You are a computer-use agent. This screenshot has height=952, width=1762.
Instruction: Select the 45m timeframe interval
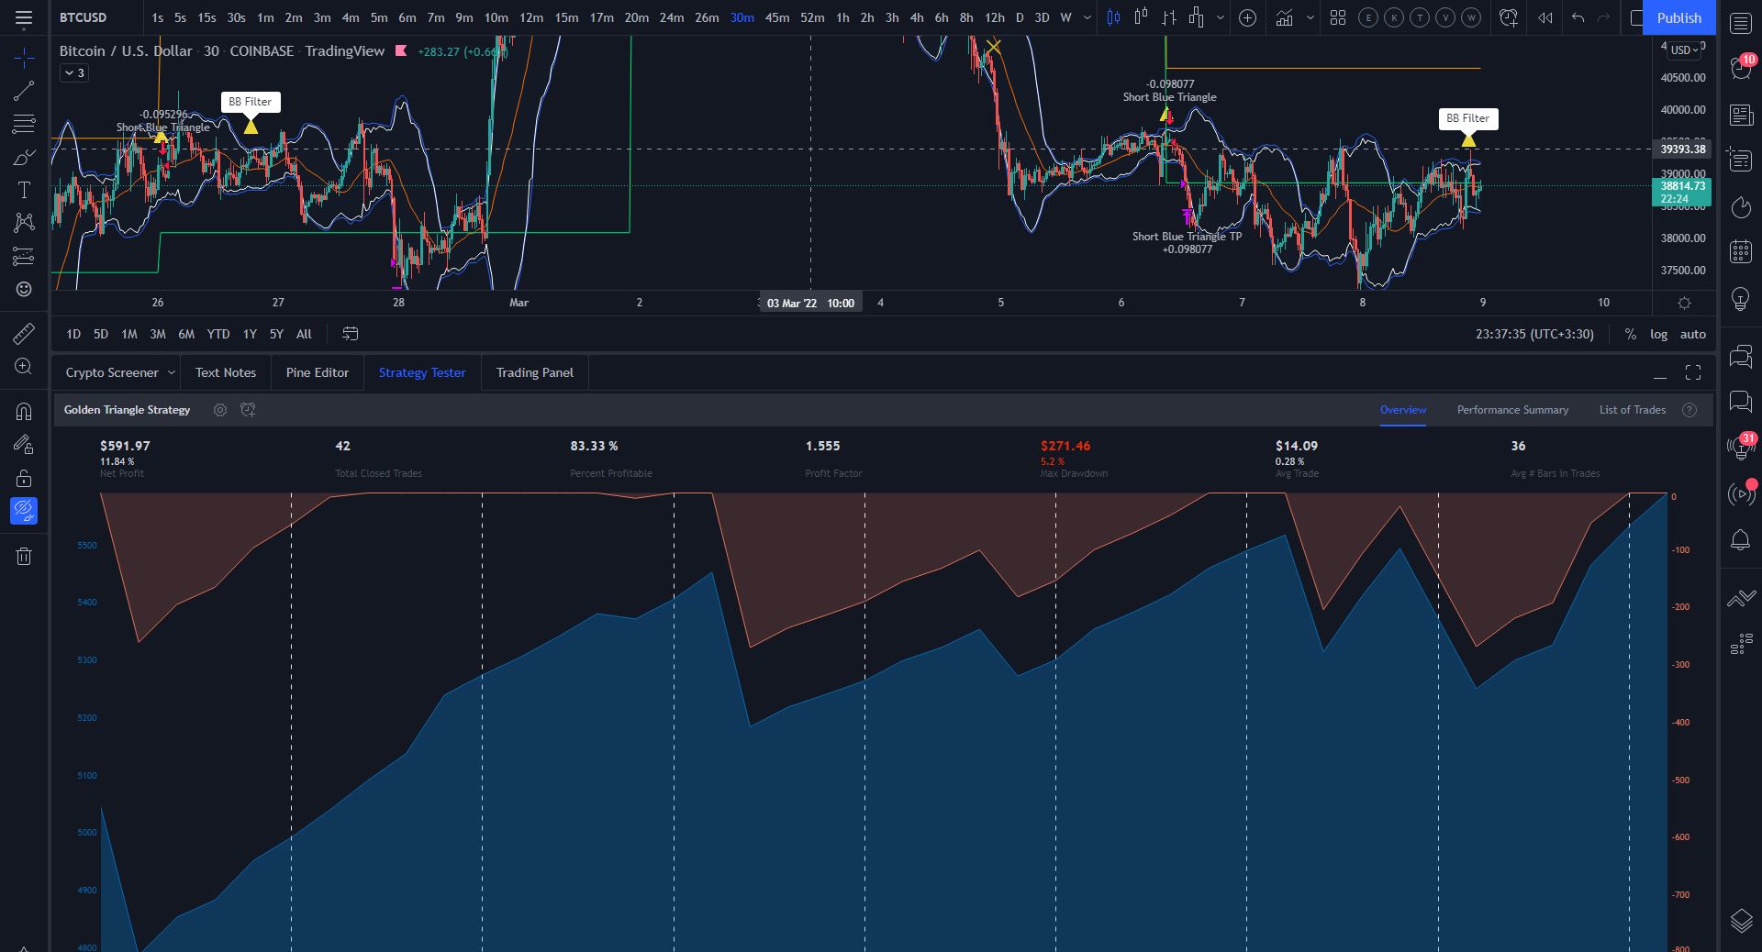[777, 17]
